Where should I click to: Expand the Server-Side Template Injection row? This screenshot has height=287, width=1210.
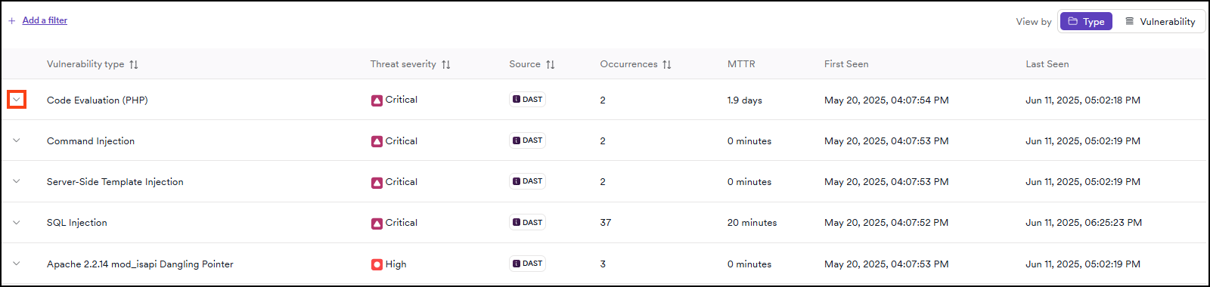(x=17, y=181)
